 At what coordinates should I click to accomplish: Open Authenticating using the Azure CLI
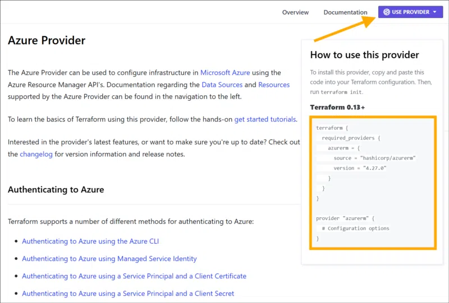(x=90, y=241)
